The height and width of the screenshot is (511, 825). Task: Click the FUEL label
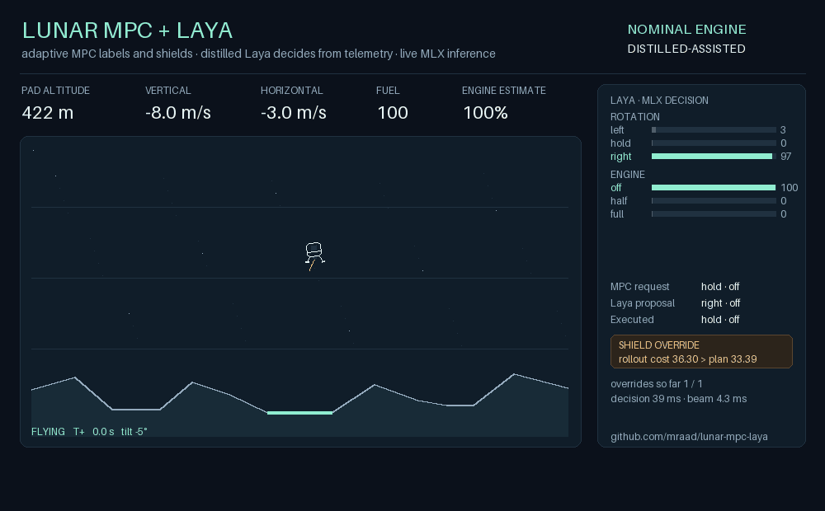tap(388, 91)
